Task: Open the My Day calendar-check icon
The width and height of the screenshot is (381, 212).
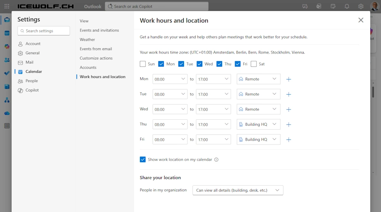Action: [333, 6]
